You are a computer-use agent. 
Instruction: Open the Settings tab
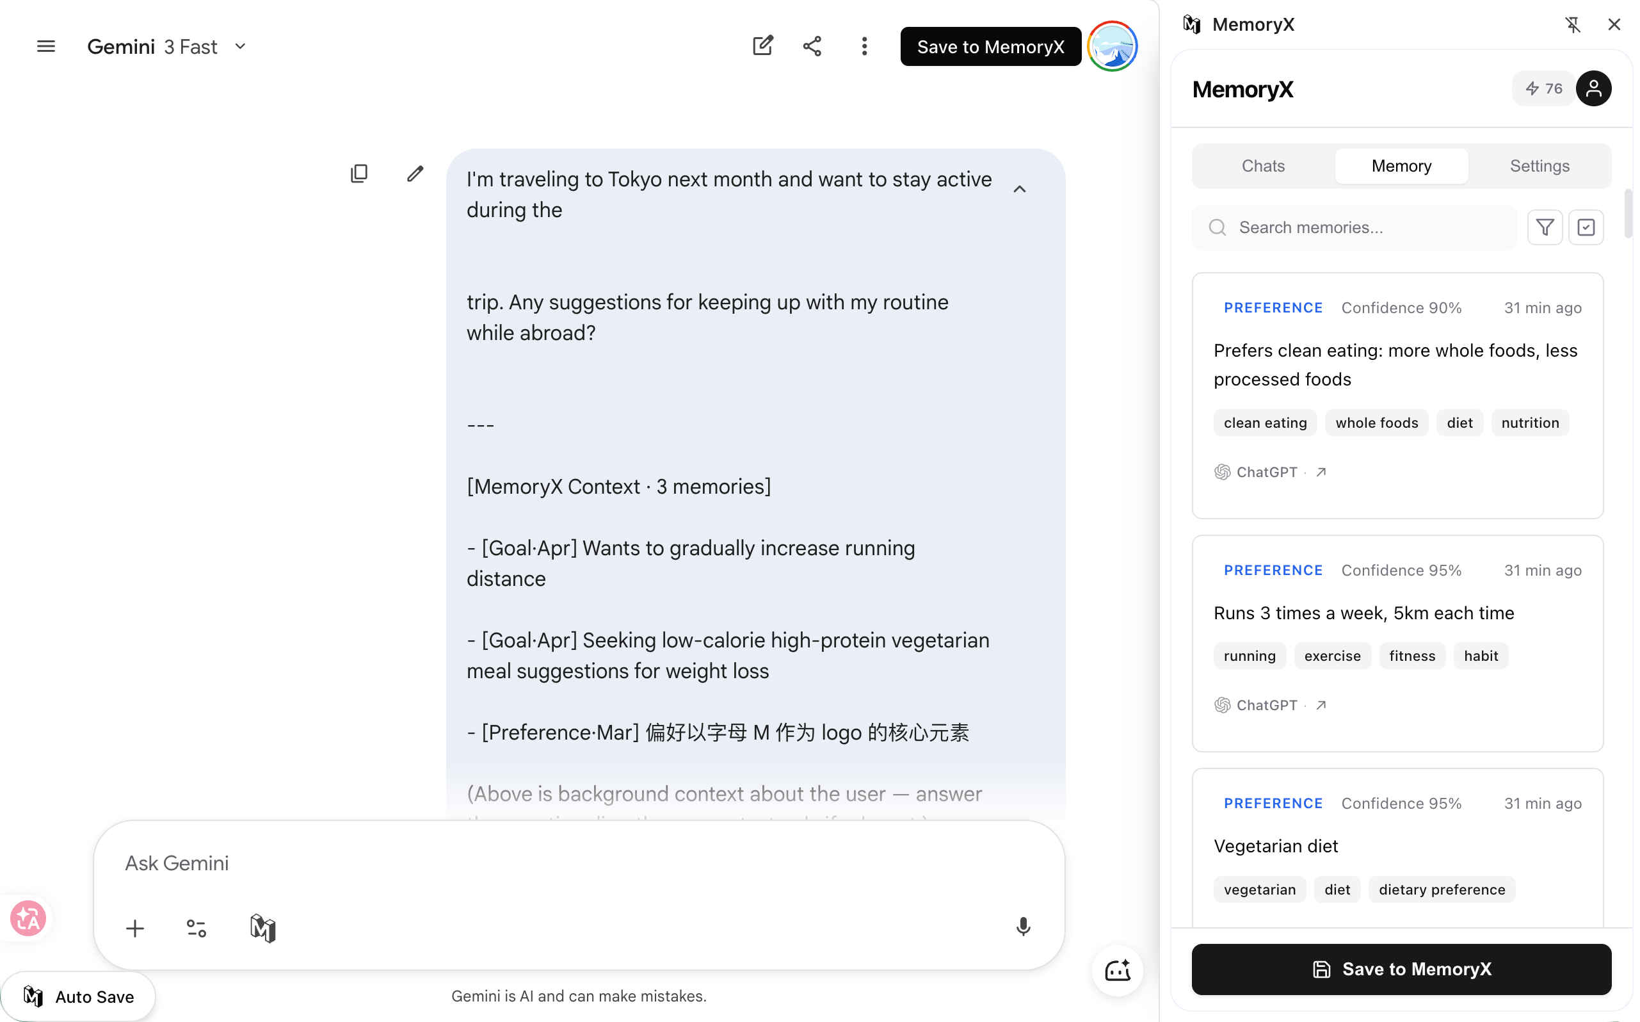pyautogui.click(x=1540, y=166)
